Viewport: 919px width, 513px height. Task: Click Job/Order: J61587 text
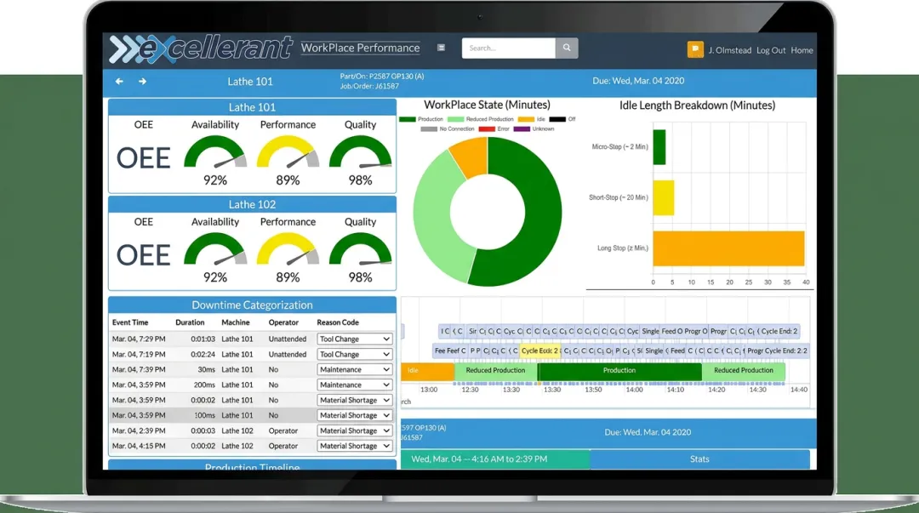click(369, 86)
